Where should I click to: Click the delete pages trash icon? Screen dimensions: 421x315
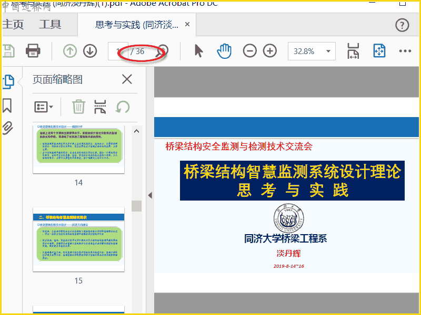click(78, 107)
